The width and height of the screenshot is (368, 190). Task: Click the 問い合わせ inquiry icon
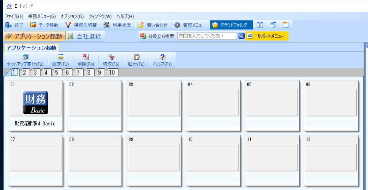[x=141, y=25]
